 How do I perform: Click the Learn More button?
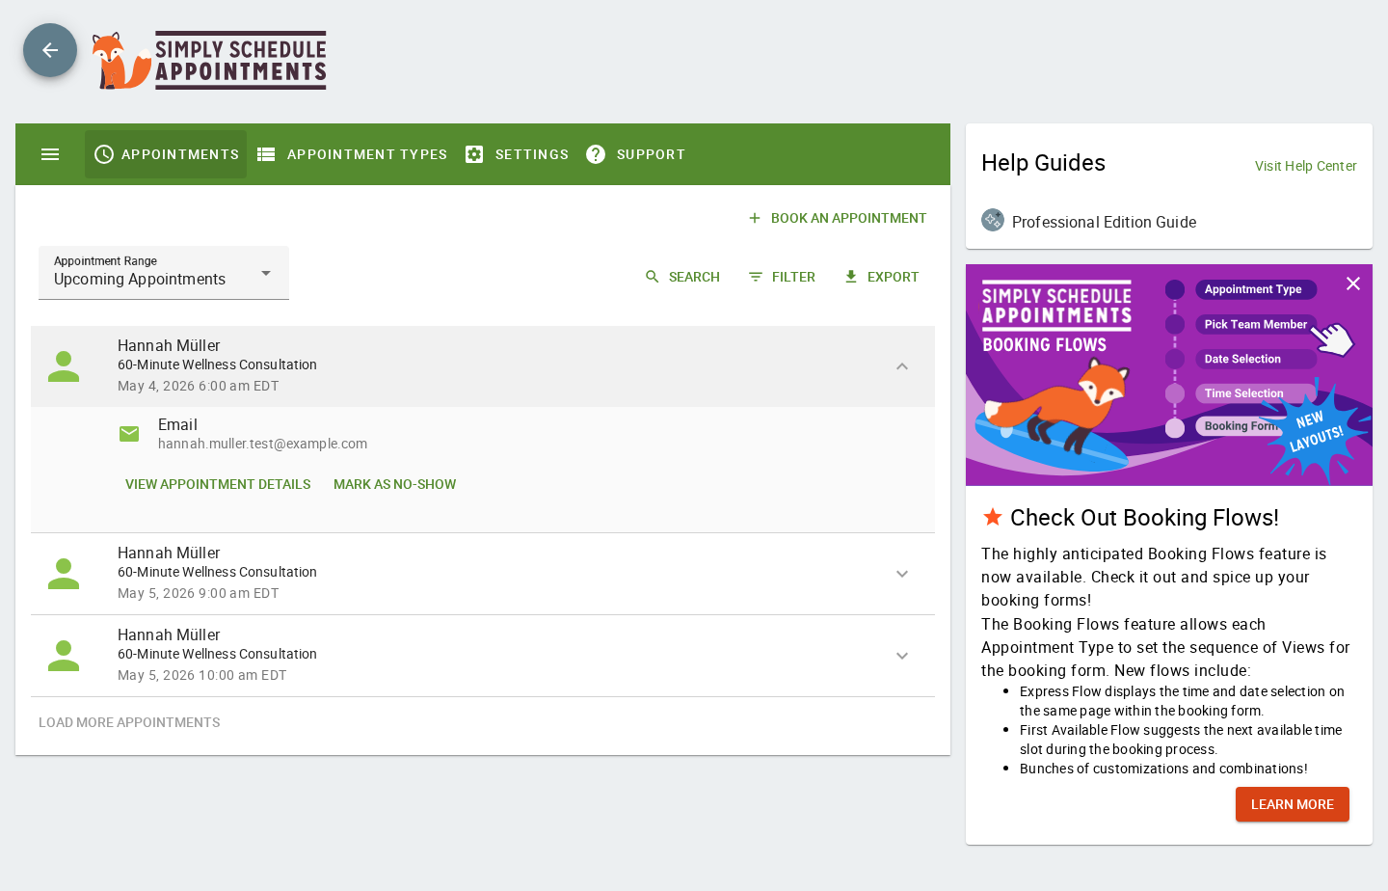pos(1293,804)
